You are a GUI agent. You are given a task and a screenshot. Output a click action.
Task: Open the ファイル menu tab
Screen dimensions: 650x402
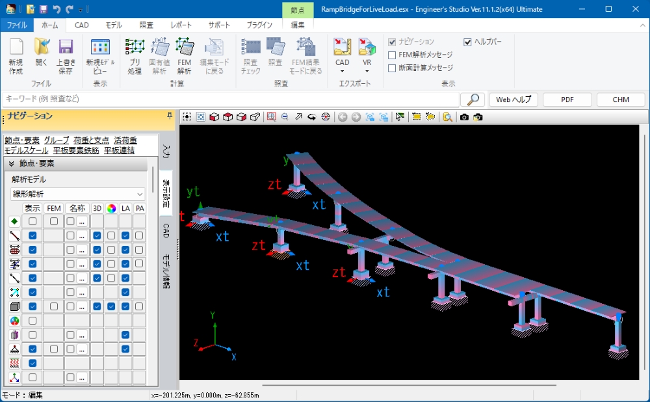click(x=17, y=25)
